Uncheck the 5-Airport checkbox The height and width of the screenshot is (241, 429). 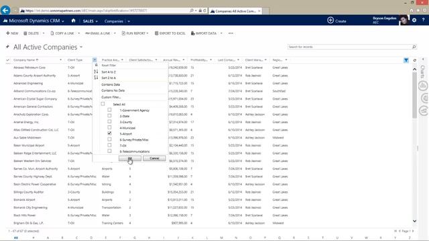(x=109, y=133)
